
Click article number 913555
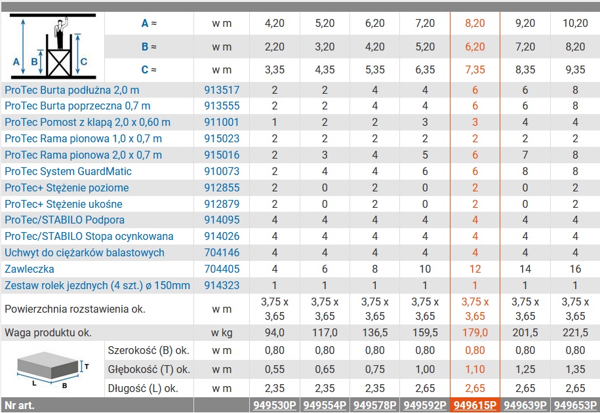(222, 106)
